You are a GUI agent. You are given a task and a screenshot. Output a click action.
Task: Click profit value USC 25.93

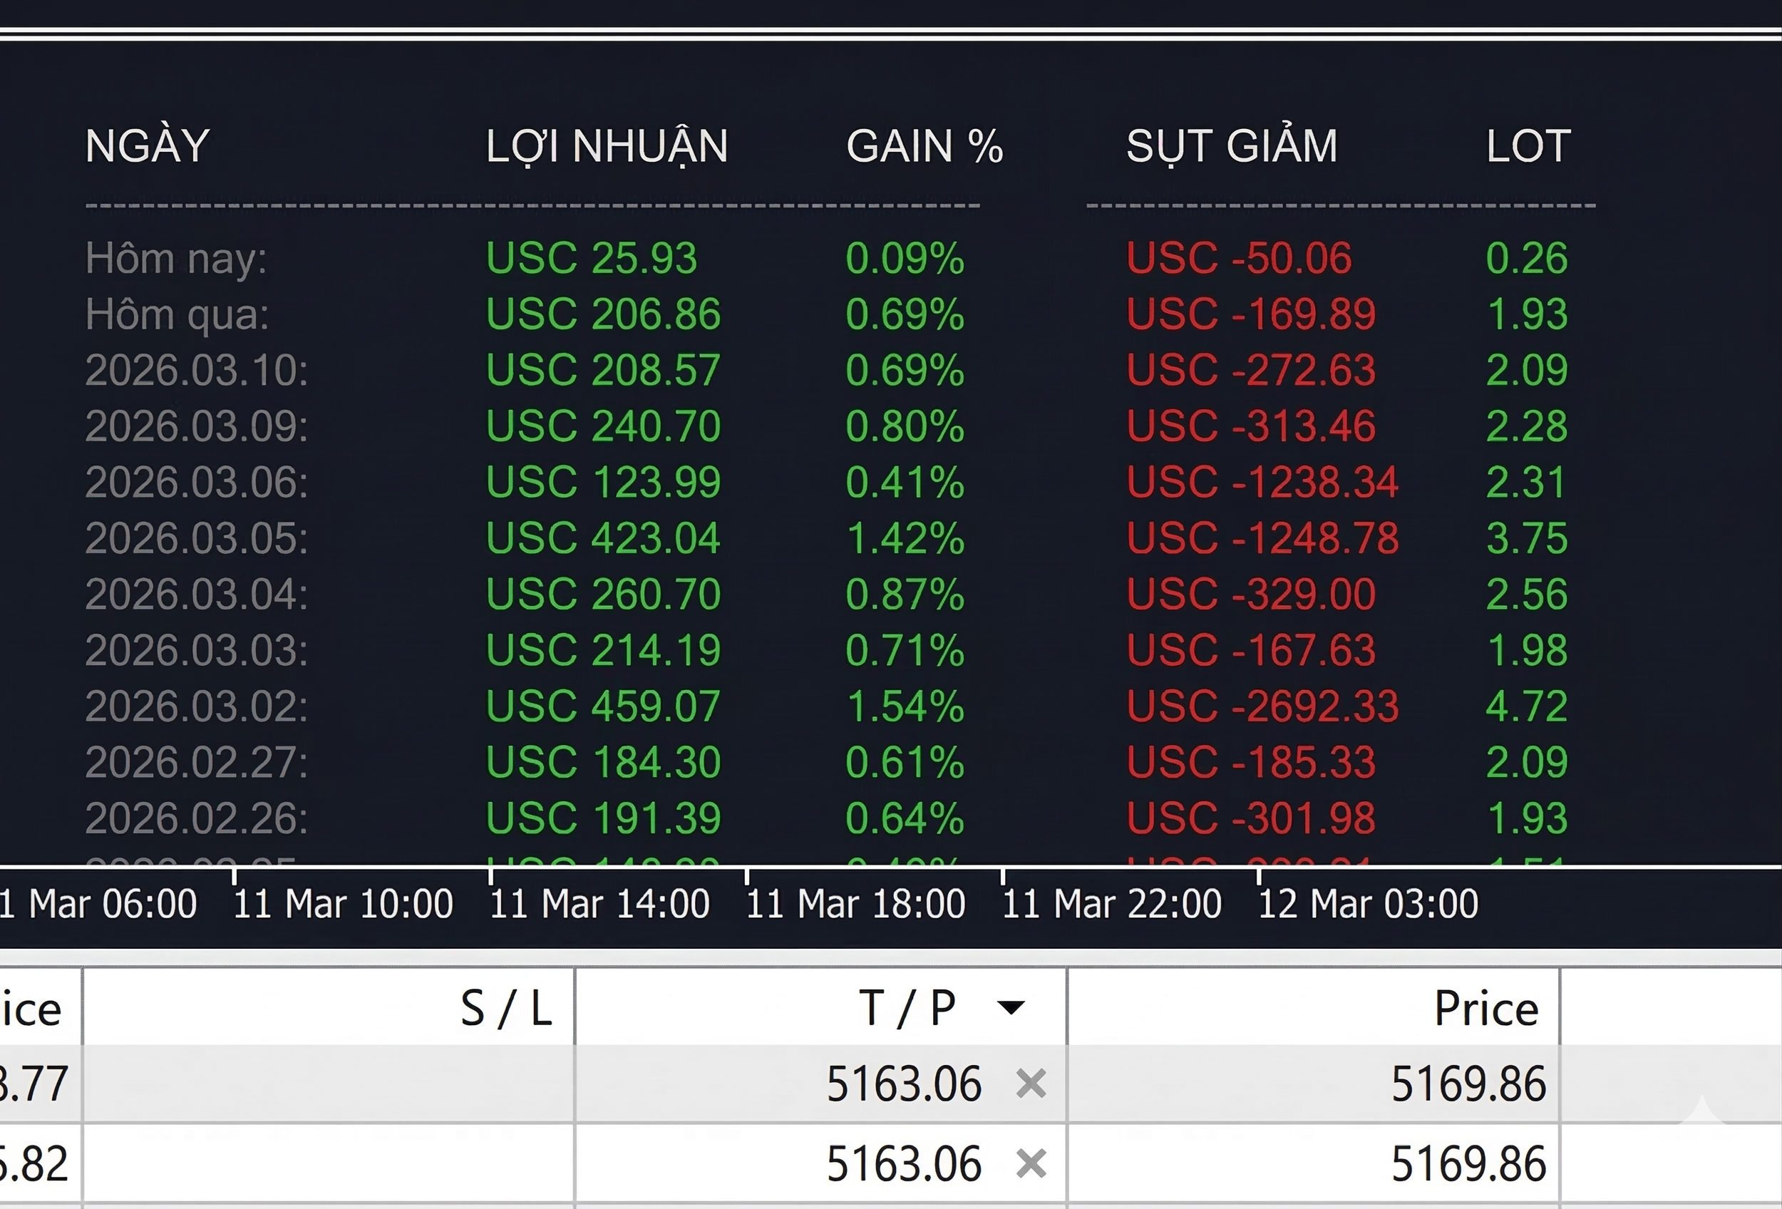click(x=591, y=257)
